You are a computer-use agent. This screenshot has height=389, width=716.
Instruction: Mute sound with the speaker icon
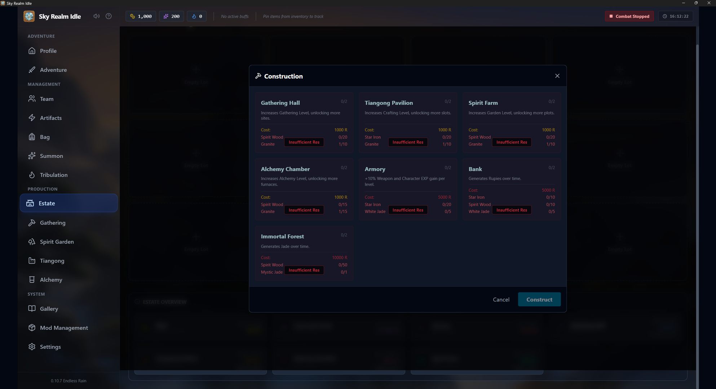(x=96, y=16)
